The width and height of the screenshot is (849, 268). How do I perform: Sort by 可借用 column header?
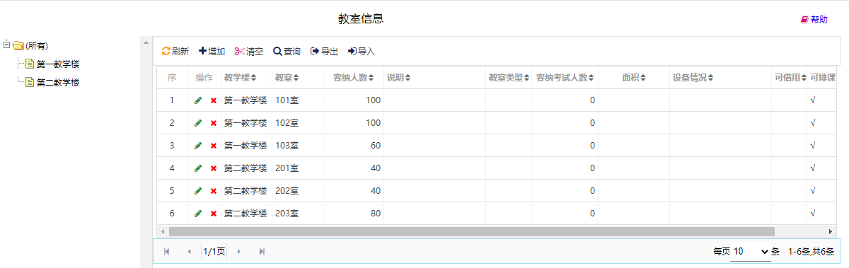(790, 78)
